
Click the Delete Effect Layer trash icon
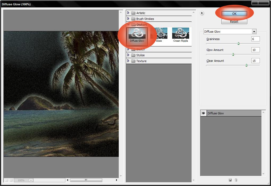coord(236,180)
